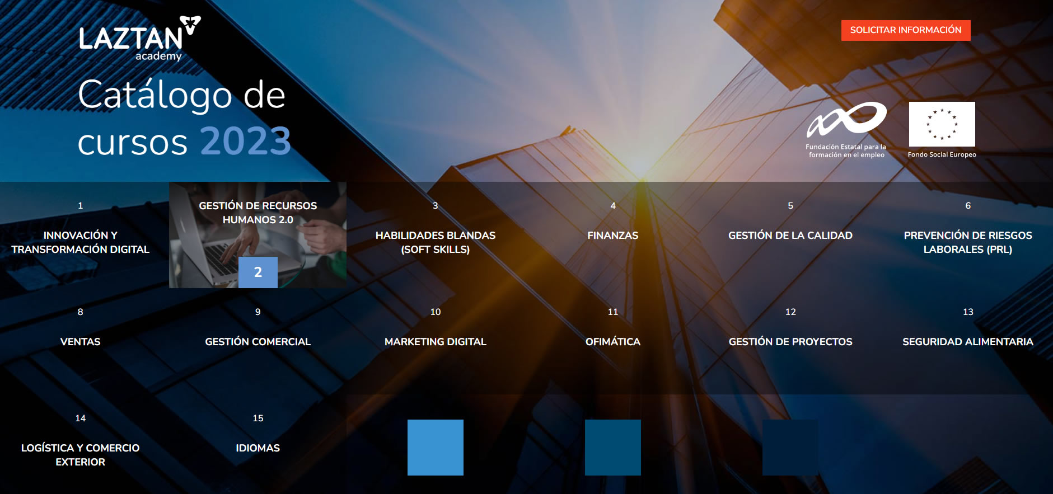Click the light blue square swatch
1053x494 pixels.
pyautogui.click(x=436, y=448)
